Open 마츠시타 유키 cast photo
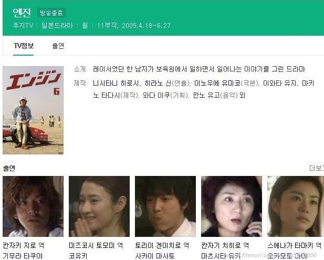 coord(232,206)
